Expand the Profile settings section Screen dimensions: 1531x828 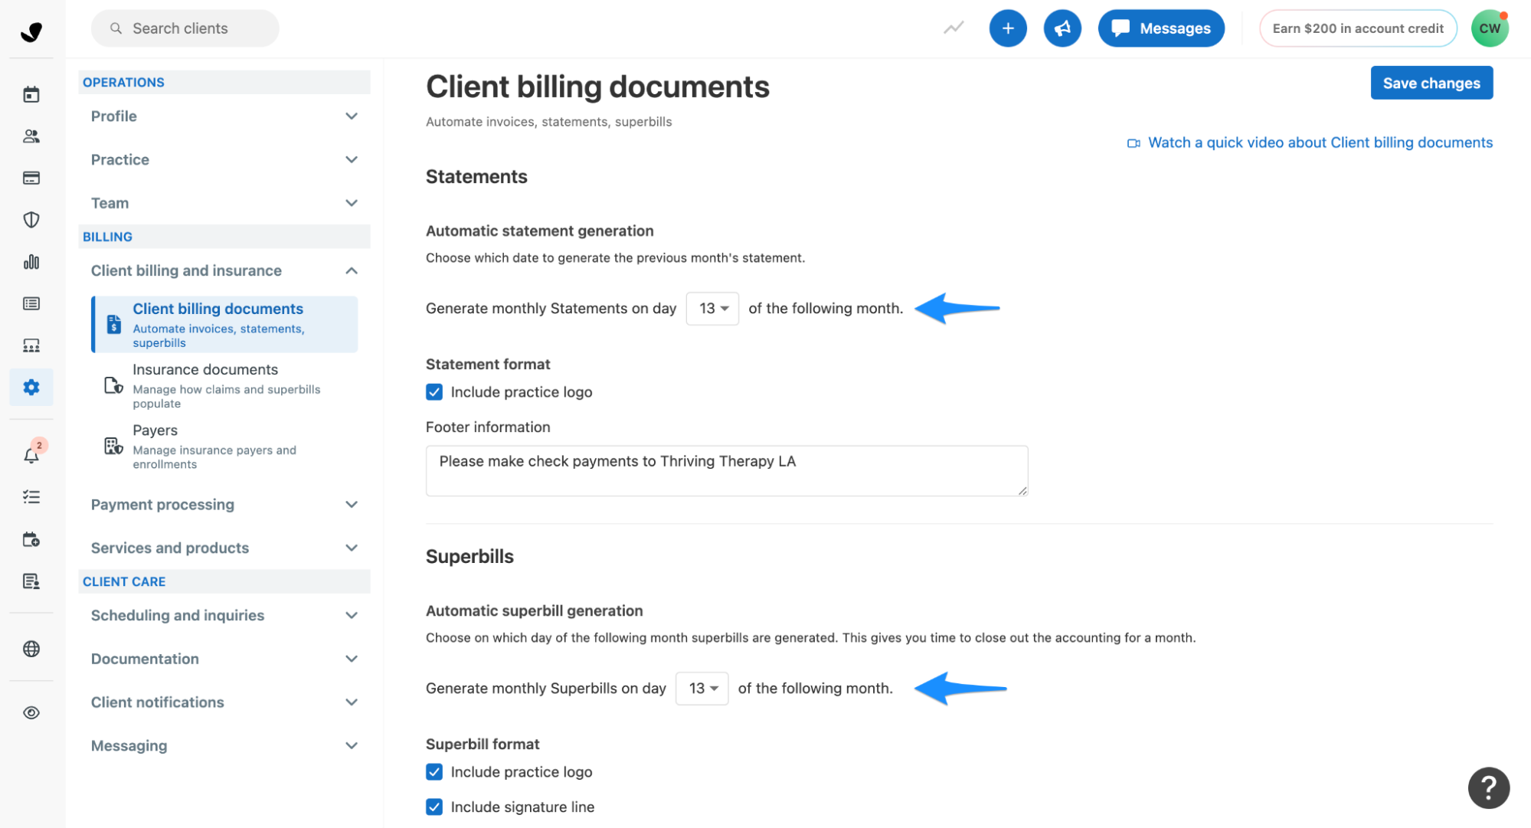coord(224,116)
